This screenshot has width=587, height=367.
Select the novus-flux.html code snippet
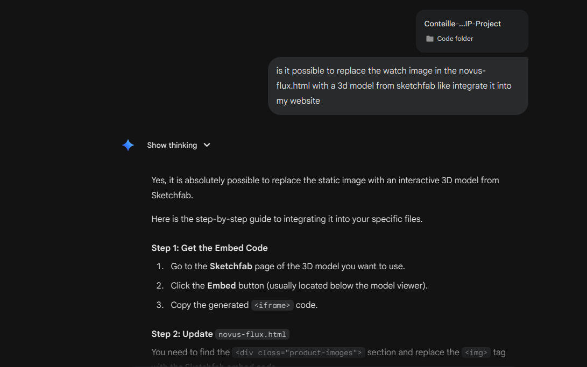click(x=252, y=334)
